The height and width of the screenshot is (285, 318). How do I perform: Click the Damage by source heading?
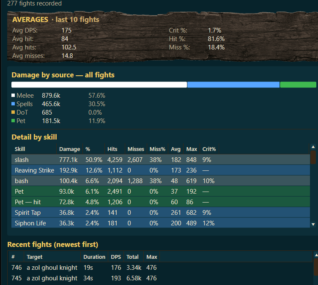point(63,75)
